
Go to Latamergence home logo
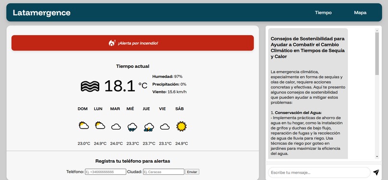point(41,13)
